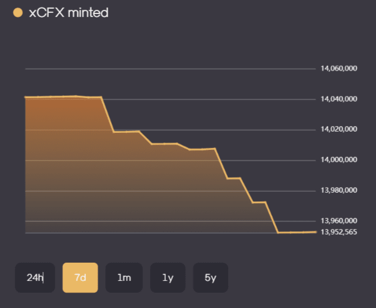Toggle the xCFX minted legend label

[68, 12]
